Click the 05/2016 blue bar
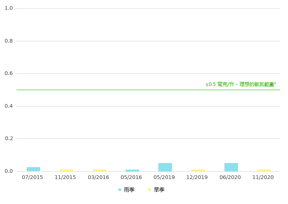Image resolution: width=288 pixels, height=204 pixels. 132,170
